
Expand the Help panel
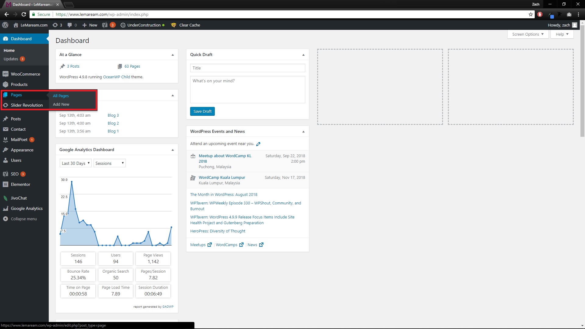(562, 34)
